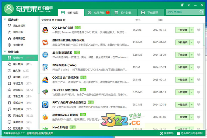Click 一键安装 for QQ游戏
The height and width of the screenshot is (138, 207).
(182, 80)
